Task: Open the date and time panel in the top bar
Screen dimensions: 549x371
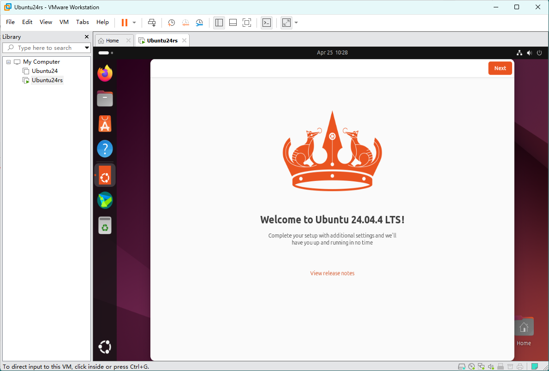Action: click(x=332, y=53)
